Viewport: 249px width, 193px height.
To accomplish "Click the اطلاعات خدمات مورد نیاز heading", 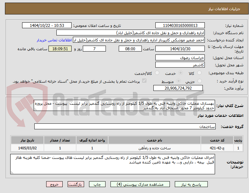I will (x=220, y=116).
